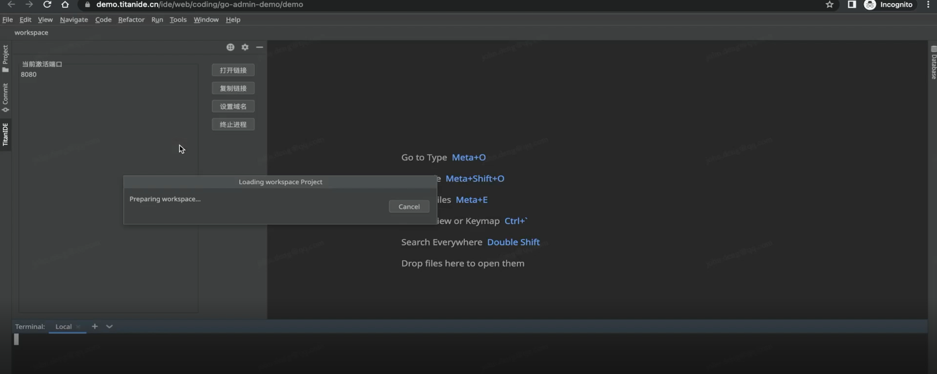Click the globe icon in TitanIDE panel
Screen dimensions: 937x374
(x=230, y=47)
